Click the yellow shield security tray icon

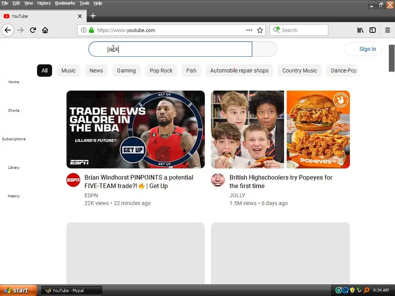[x=352, y=291]
